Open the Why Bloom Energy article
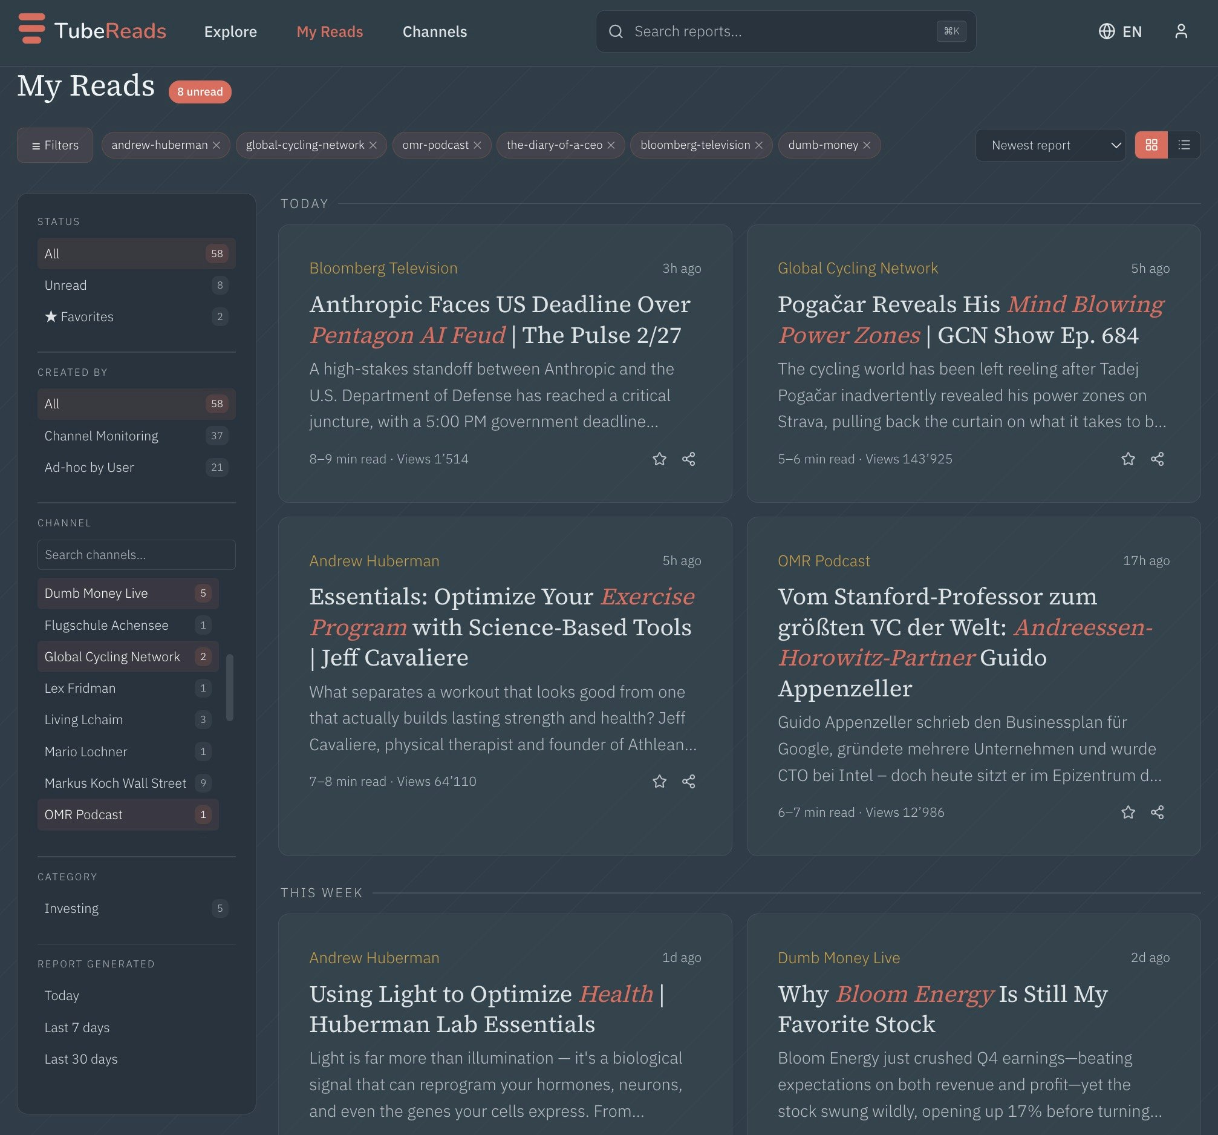 [942, 1008]
